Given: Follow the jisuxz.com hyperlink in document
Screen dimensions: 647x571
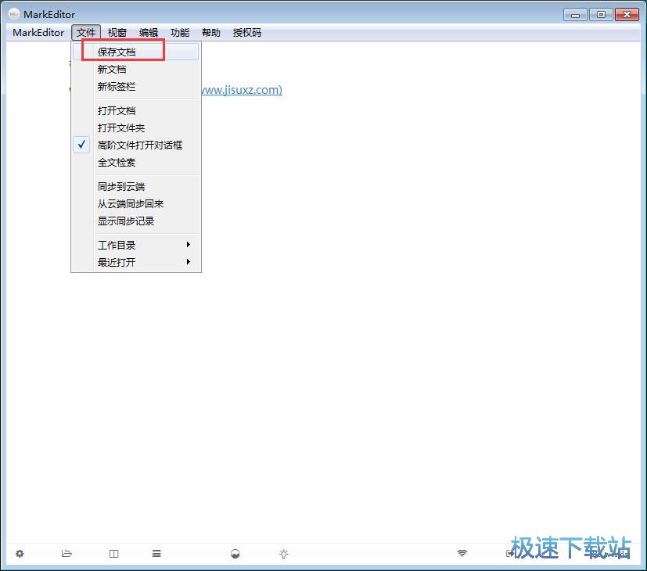Looking at the screenshot, I should (x=242, y=89).
